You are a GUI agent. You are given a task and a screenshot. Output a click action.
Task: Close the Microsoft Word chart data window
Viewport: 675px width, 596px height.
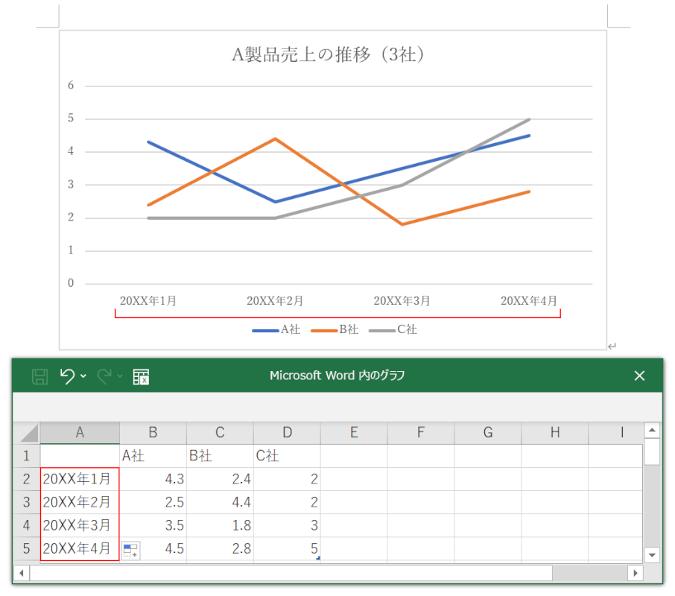coord(638,375)
